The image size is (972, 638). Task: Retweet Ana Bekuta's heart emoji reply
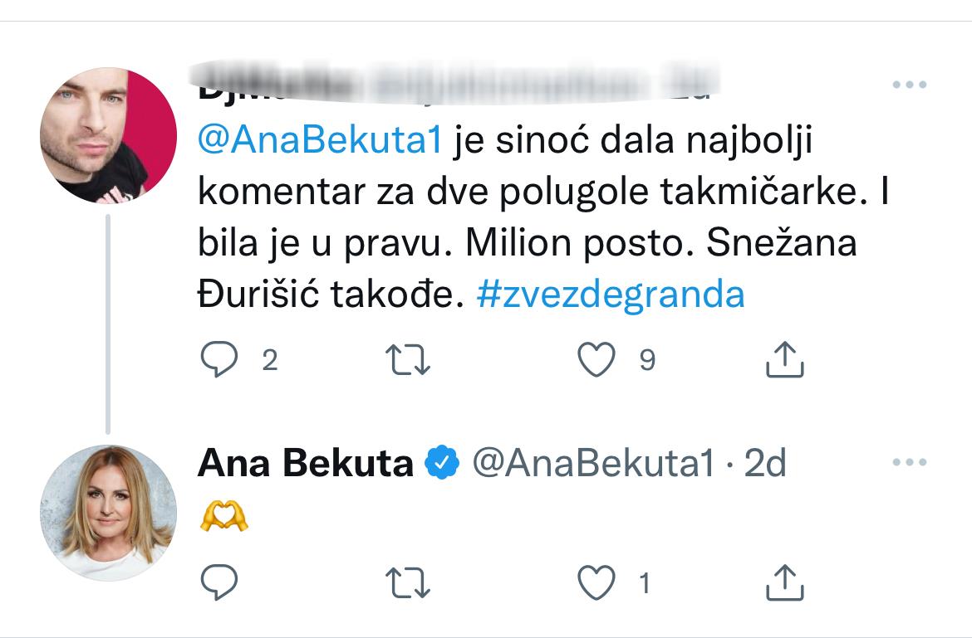click(x=407, y=584)
